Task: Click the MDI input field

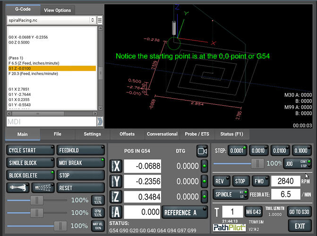Action: coord(51,122)
